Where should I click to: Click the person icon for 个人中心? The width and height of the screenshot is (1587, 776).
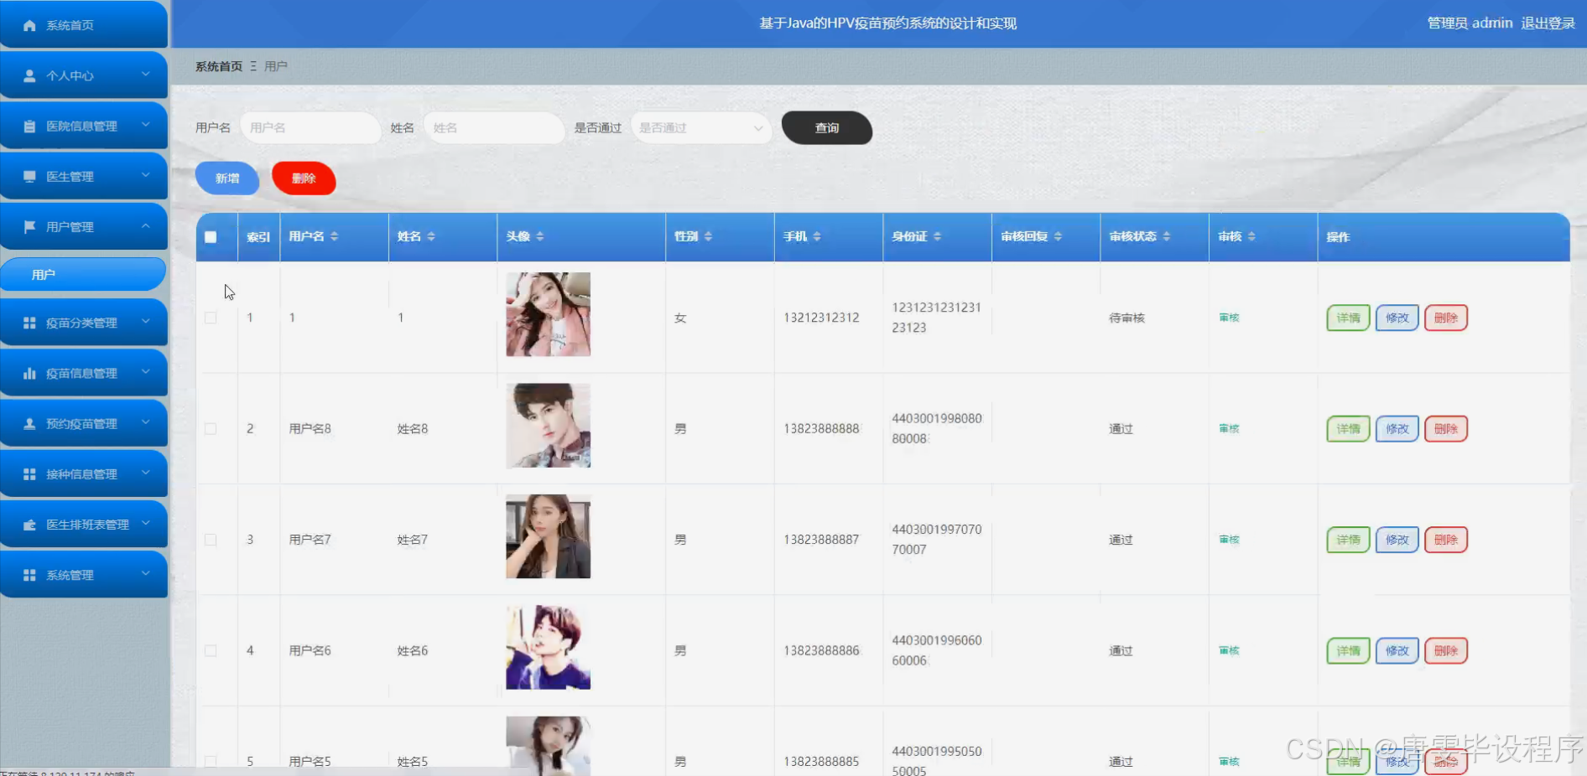29,75
